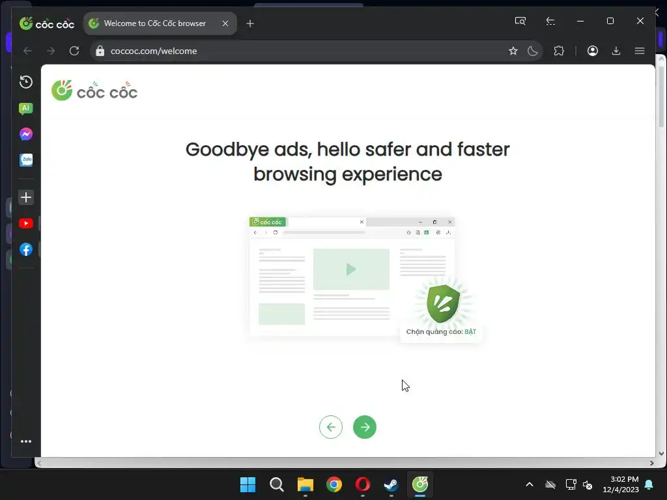Viewport: 667px width, 500px height.
Task: Minimize the Cốc Cốc window
Action: pyautogui.click(x=580, y=21)
